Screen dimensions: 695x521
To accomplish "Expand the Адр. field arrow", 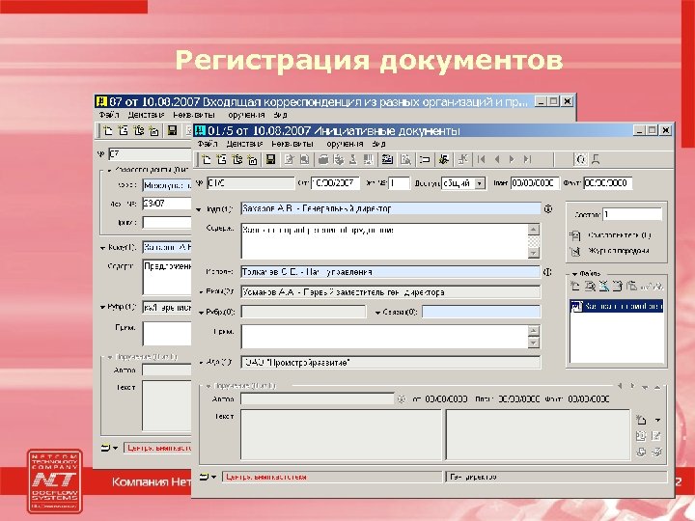I will tap(202, 363).
